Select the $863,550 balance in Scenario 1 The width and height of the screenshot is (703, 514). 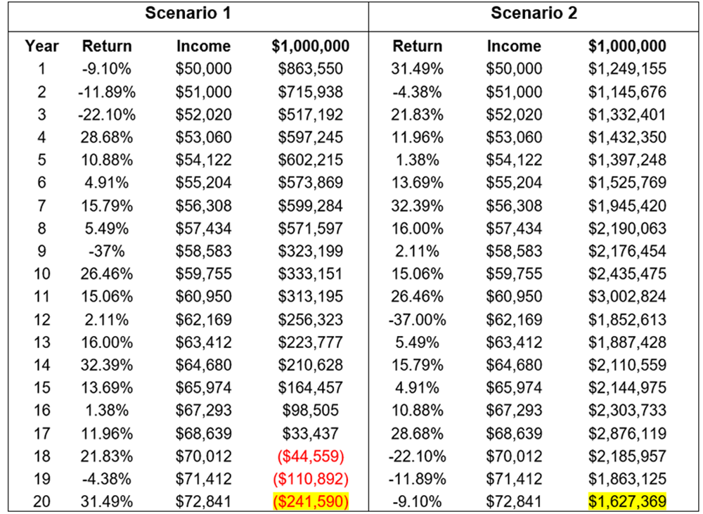(x=310, y=69)
